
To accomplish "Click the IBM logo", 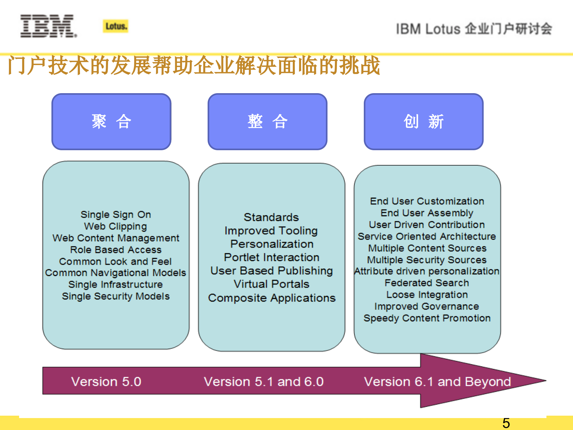I will (48, 26).
